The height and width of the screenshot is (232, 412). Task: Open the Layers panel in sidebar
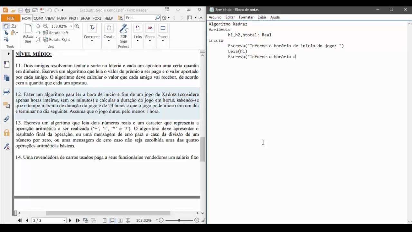pos(6,92)
